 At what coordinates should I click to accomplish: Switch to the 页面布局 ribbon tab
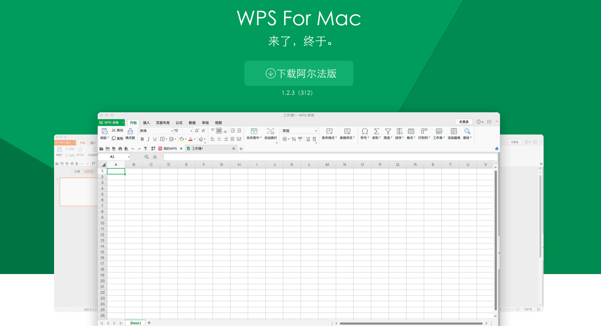click(x=163, y=123)
